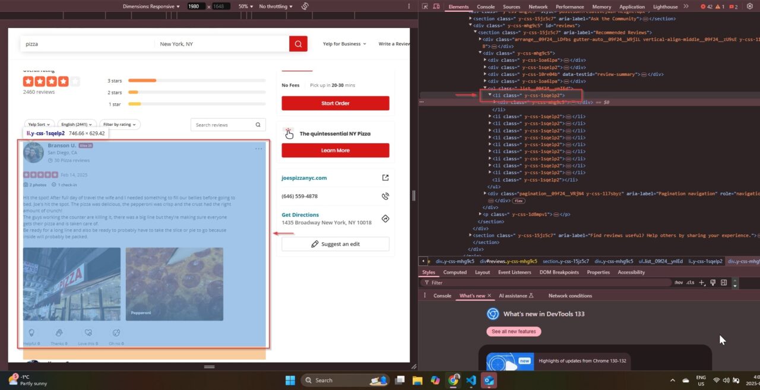Expand the Yelp Sort dropdown
Viewport: 760px width, 390px height.
(39, 125)
